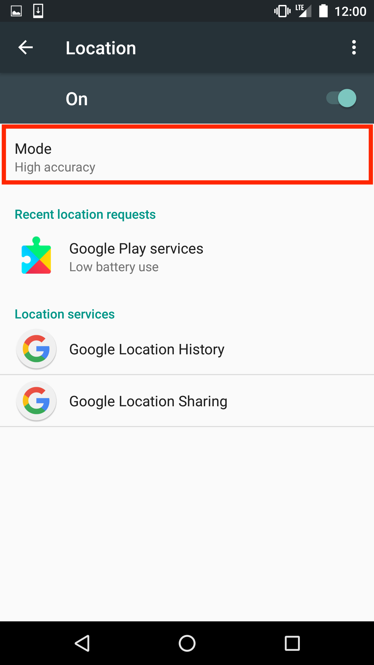Tap High accuracy mode subtitle

click(55, 167)
